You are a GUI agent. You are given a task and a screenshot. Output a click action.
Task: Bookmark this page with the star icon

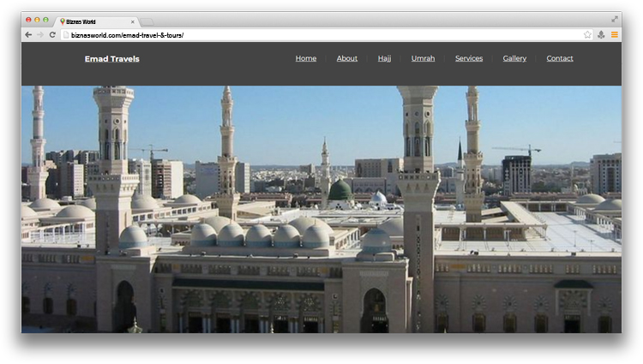587,35
